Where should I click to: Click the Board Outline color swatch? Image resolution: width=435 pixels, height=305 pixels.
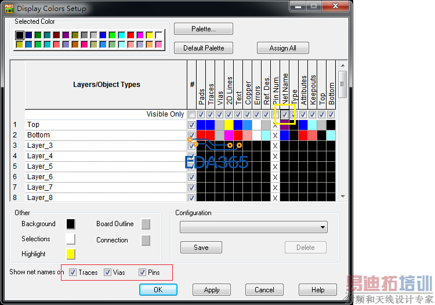[x=146, y=224]
